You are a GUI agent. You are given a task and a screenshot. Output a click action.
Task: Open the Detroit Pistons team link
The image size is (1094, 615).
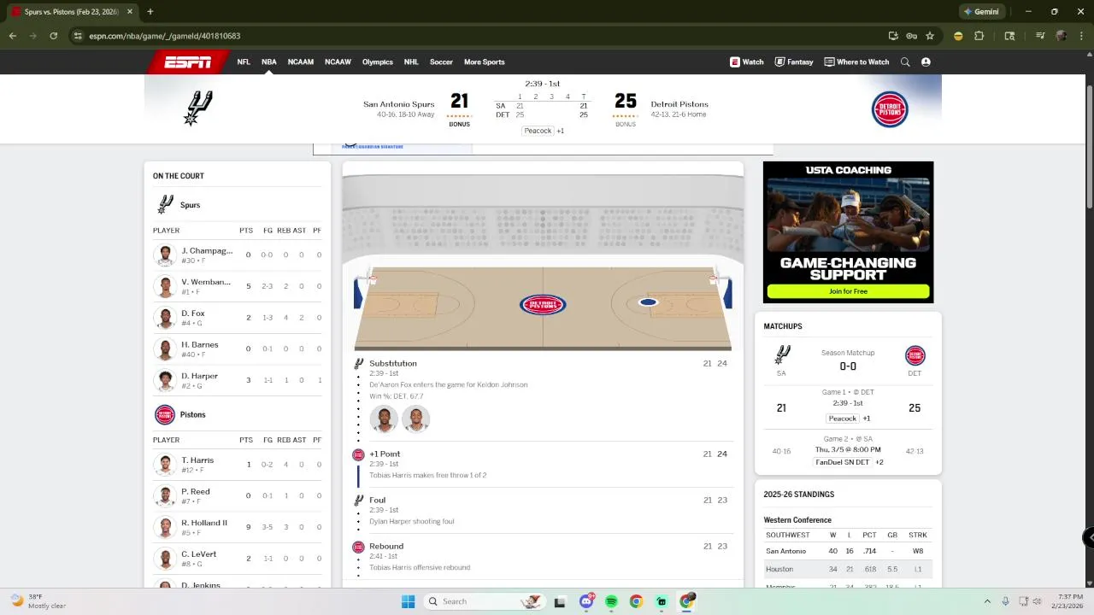679,104
